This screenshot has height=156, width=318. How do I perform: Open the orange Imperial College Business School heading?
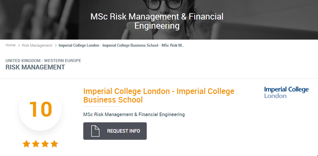159,95
